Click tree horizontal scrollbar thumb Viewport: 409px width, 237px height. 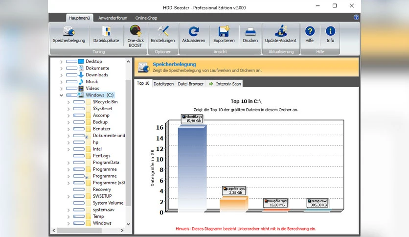pos(79,231)
